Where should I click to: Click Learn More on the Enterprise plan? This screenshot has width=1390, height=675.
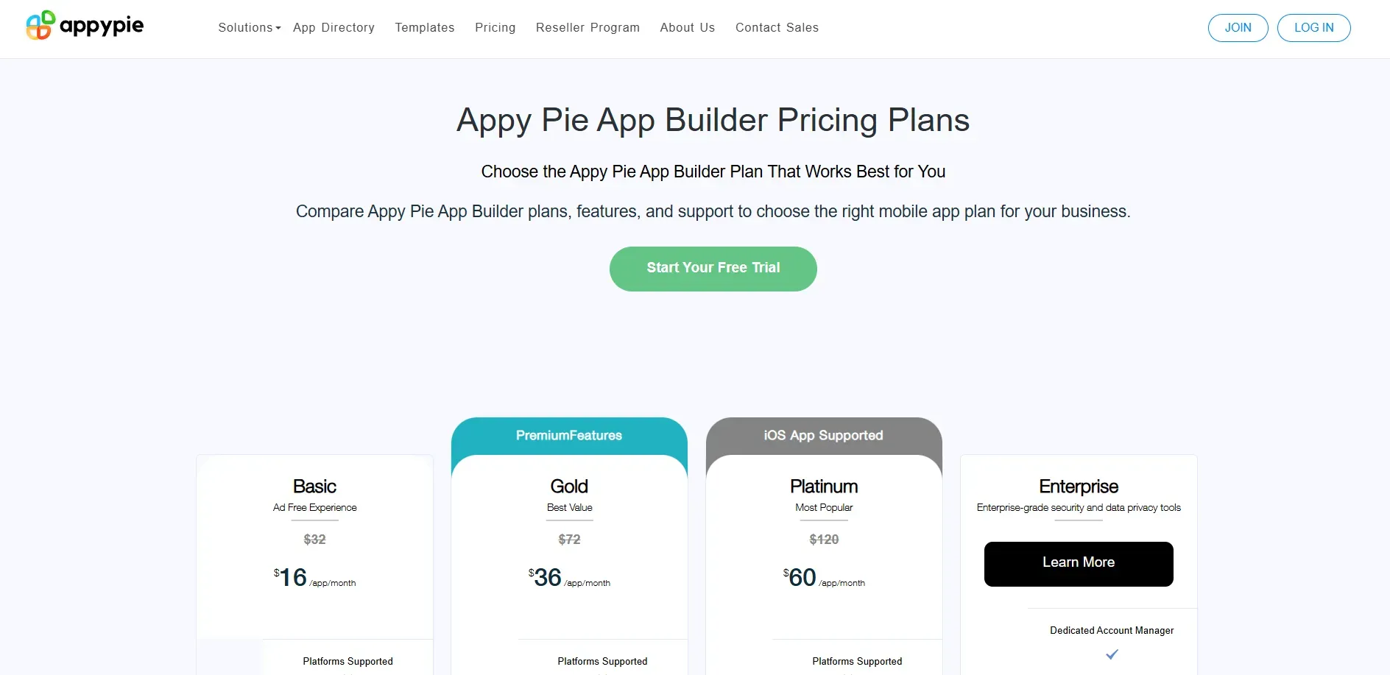(x=1078, y=563)
